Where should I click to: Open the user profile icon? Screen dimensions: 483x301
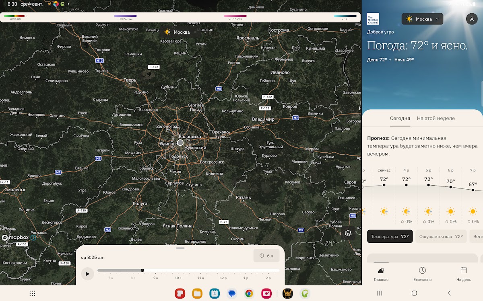471,19
